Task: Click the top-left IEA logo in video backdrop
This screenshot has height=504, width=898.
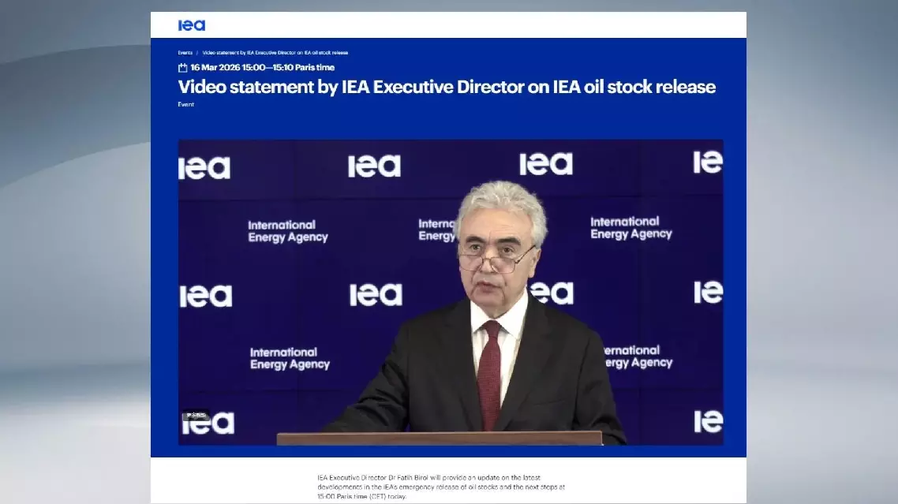Action: (x=204, y=168)
